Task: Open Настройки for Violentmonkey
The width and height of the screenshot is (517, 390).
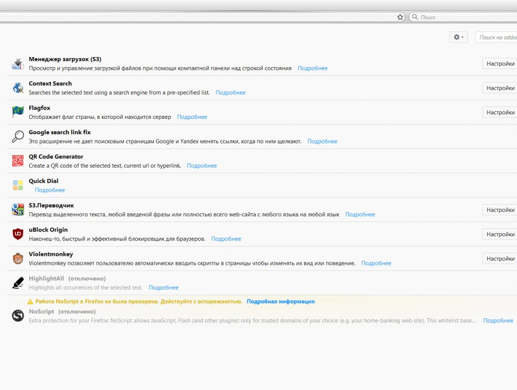Action: (x=500, y=259)
